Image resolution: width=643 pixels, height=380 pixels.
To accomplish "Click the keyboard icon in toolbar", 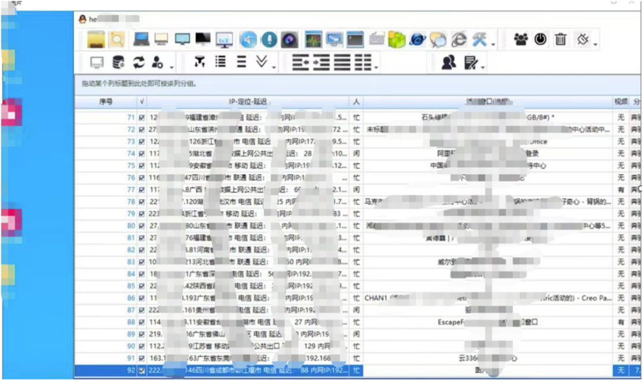I will 376,40.
